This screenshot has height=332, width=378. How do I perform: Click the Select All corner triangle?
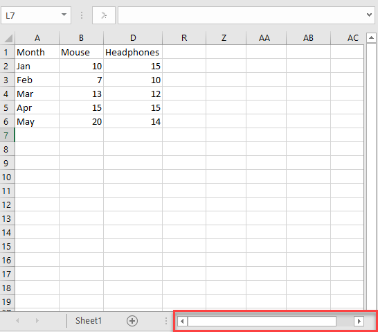(x=8, y=38)
